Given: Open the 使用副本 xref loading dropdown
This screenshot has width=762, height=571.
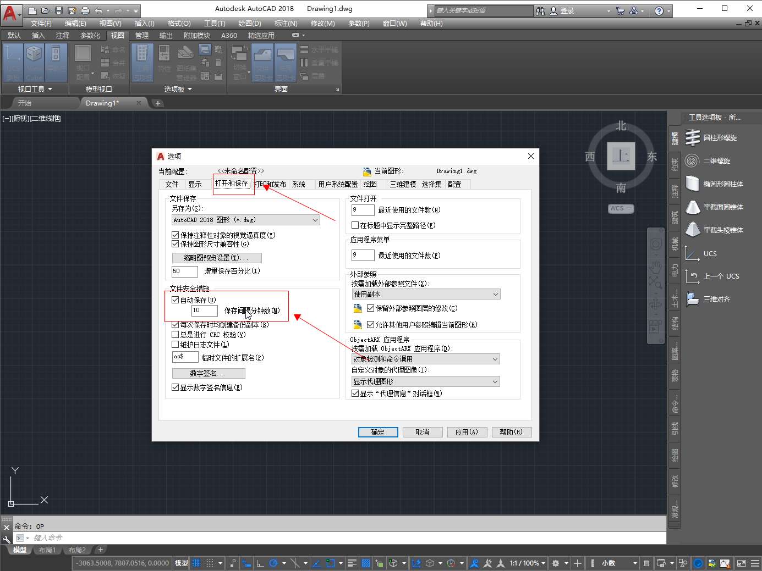Looking at the screenshot, I should 426,295.
